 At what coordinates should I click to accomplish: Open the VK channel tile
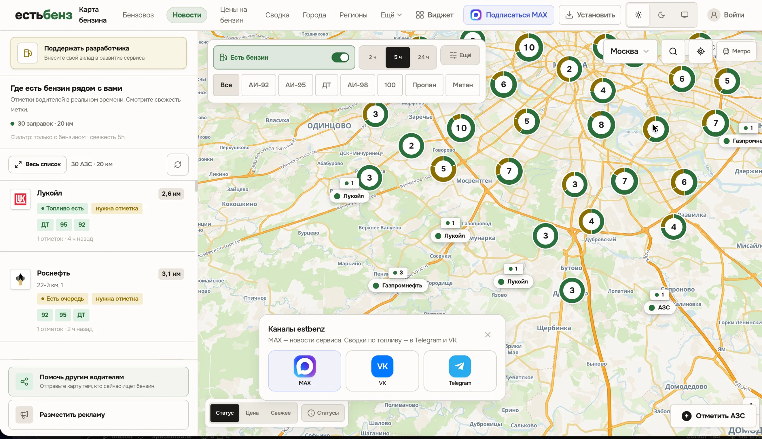[382, 371]
